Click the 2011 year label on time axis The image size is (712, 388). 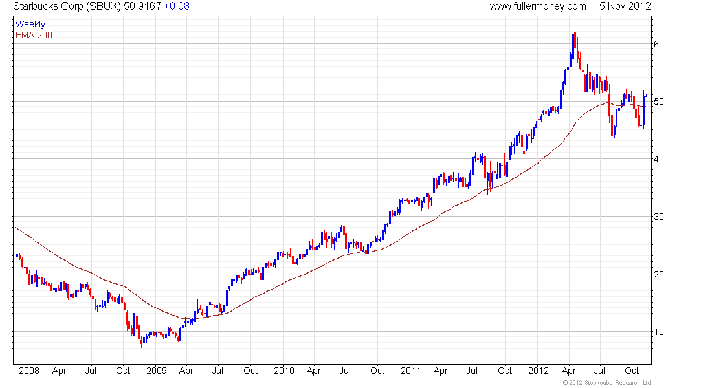tap(410, 371)
